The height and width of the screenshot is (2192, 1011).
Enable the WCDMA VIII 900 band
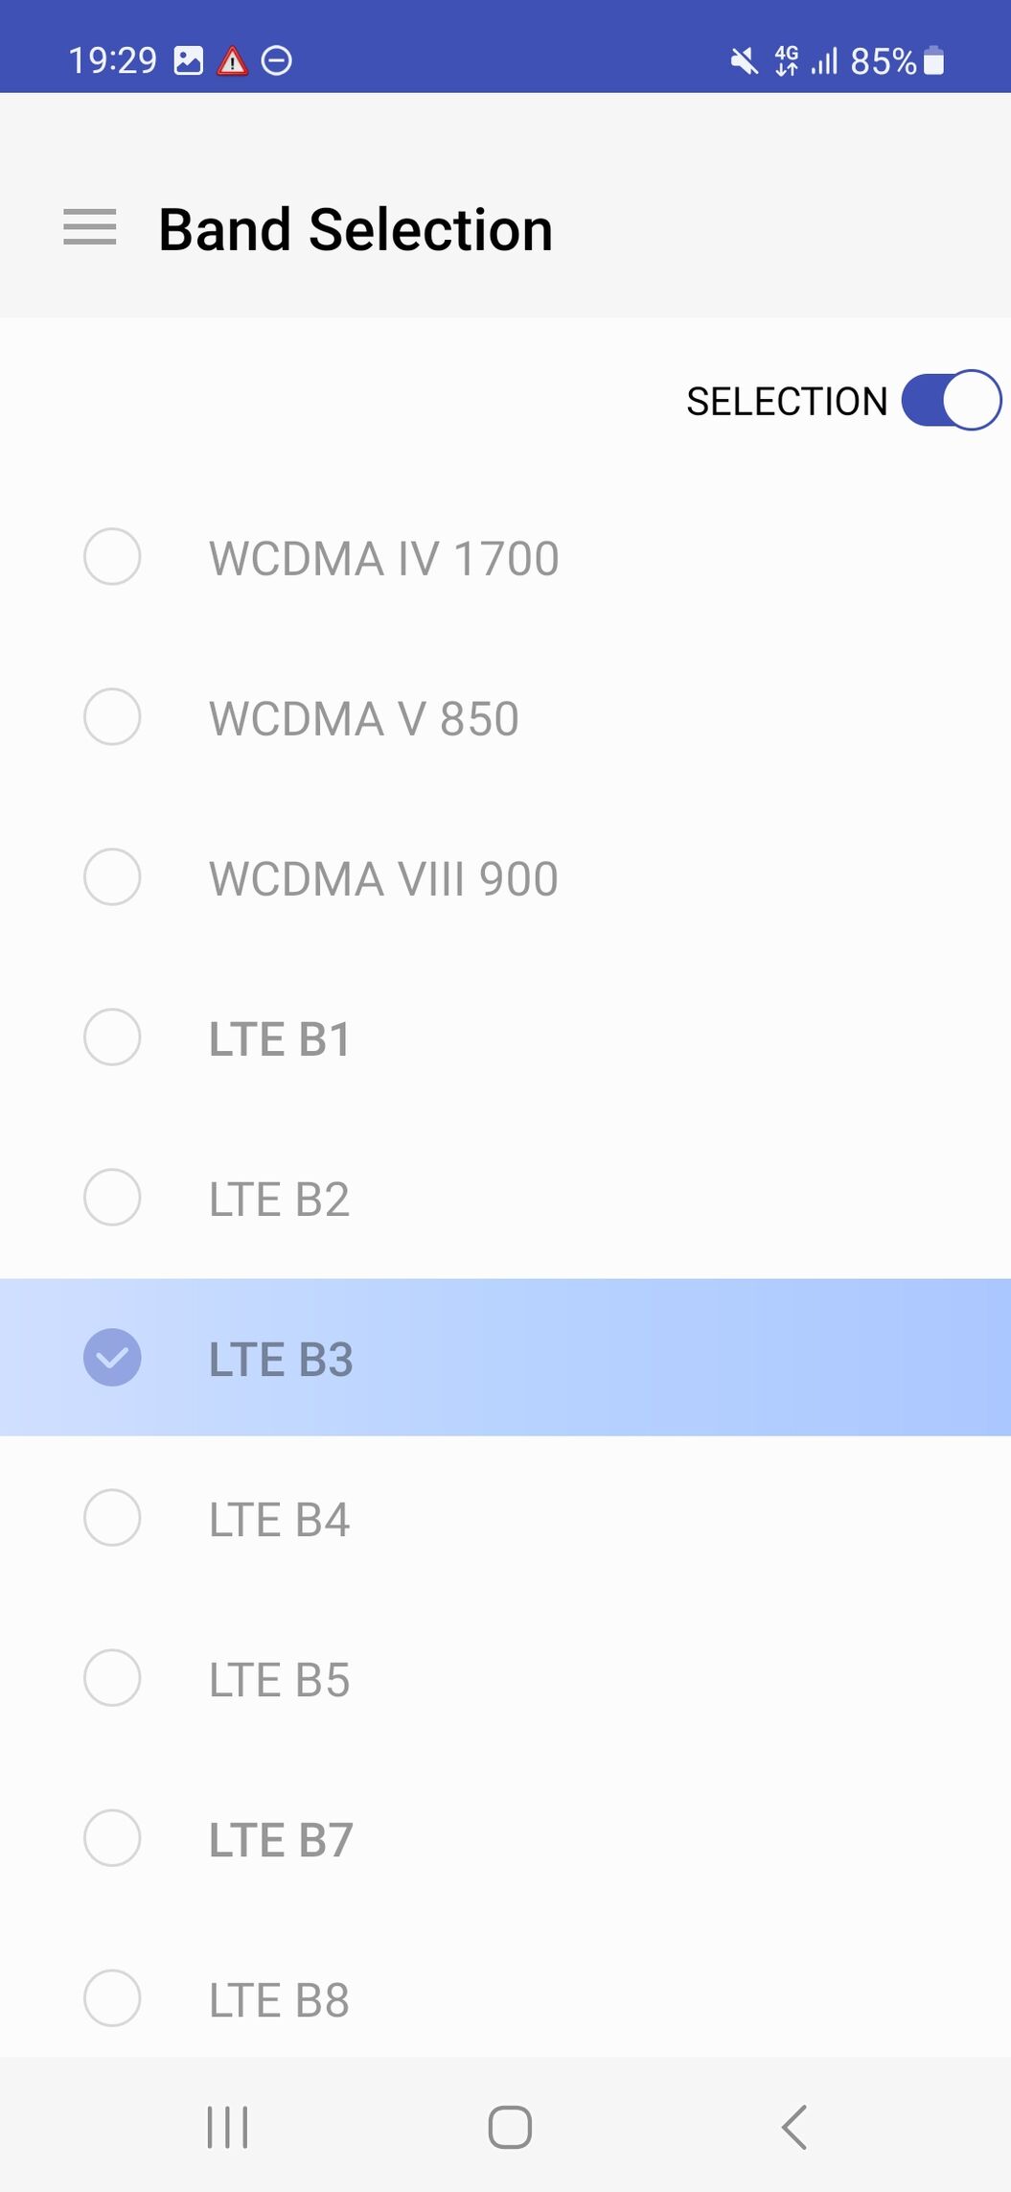click(x=112, y=876)
